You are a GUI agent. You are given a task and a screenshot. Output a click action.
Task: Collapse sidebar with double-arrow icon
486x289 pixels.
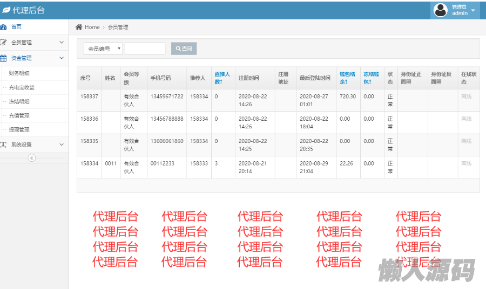pos(31,157)
